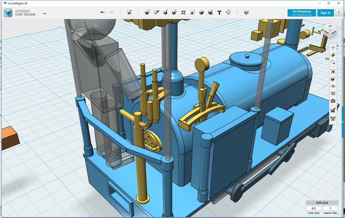Viewport: 345px width, 218px height.
Task: Take a screenshot with the camera icon
Action: pos(333,101)
